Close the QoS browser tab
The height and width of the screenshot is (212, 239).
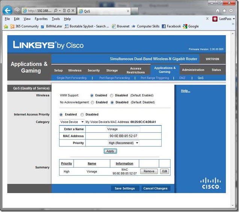coord(128,11)
